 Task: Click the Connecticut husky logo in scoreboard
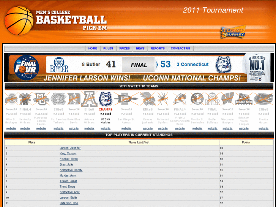pyautogui.click(x=223, y=65)
